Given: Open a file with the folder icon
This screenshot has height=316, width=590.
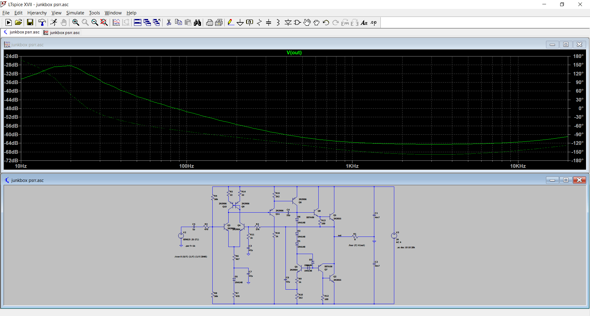Looking at the screenshot, I should click(18, 22).
